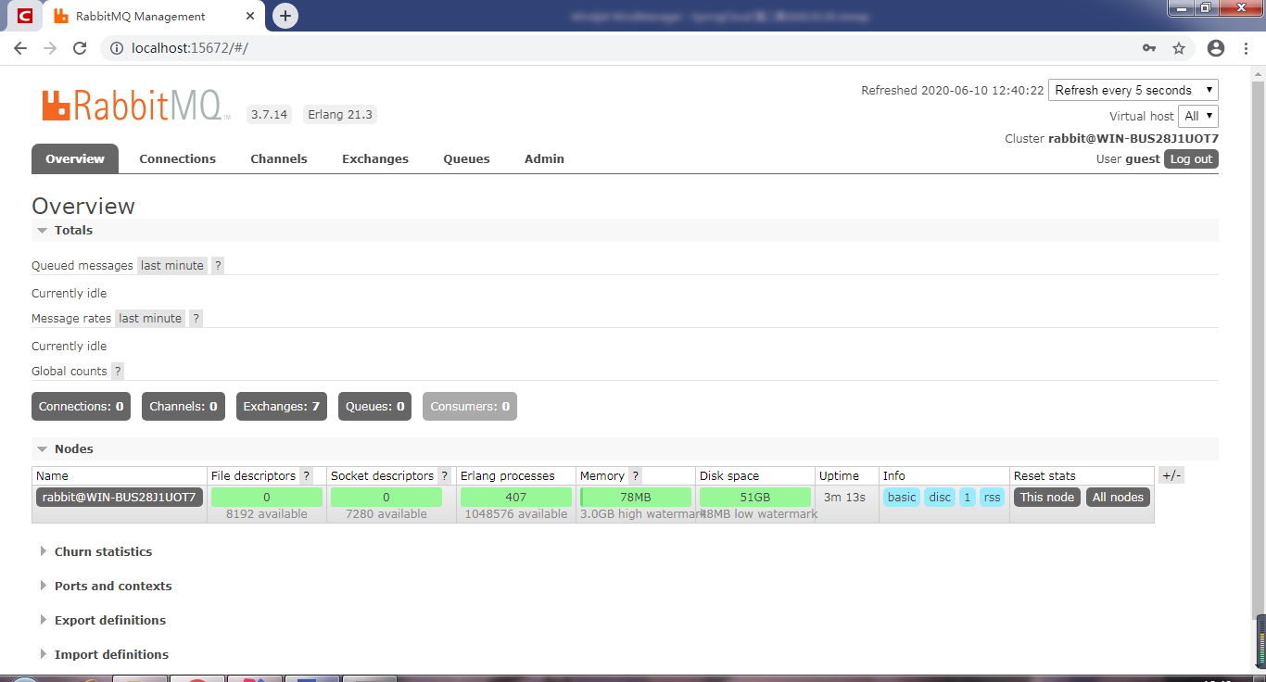The image size is (1266, 682).
Task: Click the rss info tag
Action: click(x=993, y=497)
